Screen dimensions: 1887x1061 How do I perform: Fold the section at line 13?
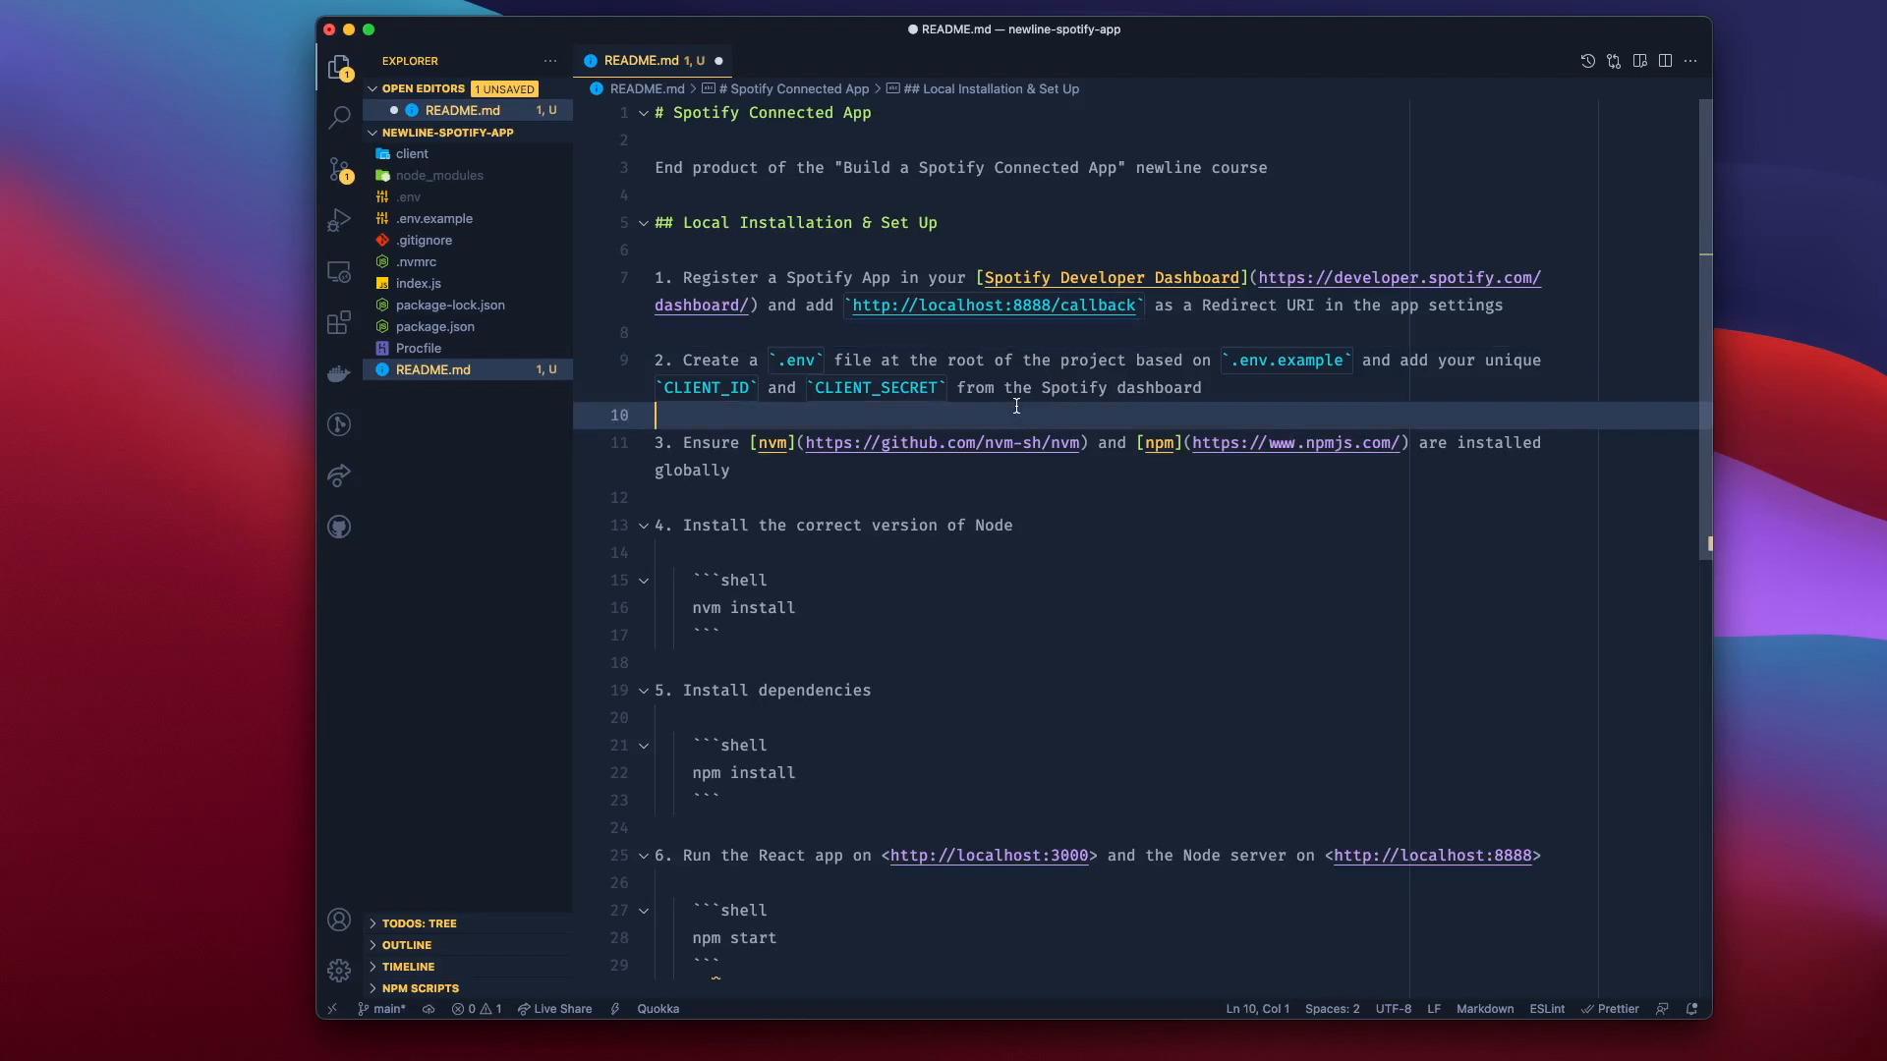point(644,526)
